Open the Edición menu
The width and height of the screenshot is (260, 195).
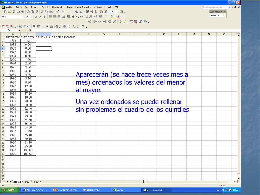[19, 7]
